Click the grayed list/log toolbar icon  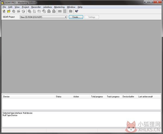[x=65, y=11]
